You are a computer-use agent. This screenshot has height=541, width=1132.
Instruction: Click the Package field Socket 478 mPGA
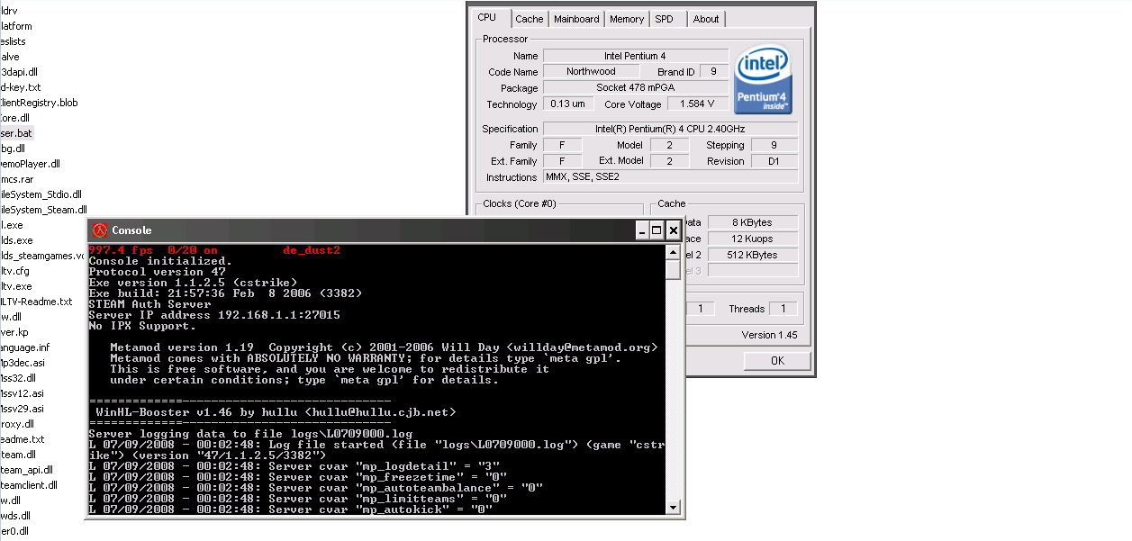636,87
